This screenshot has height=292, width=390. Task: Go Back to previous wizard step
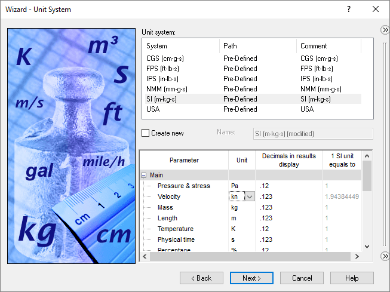201,278
